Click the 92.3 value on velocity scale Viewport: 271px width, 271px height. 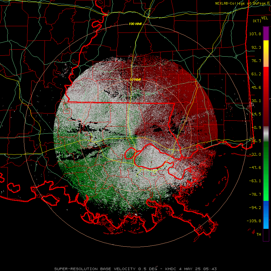coord(256,47)
